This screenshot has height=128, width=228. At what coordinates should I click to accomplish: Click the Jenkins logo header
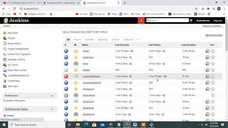pyautogui.click(x=16, y=21)
